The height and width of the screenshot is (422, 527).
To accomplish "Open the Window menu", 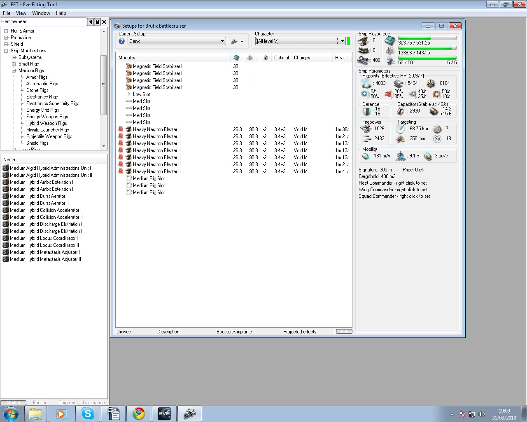I will 41,13.
